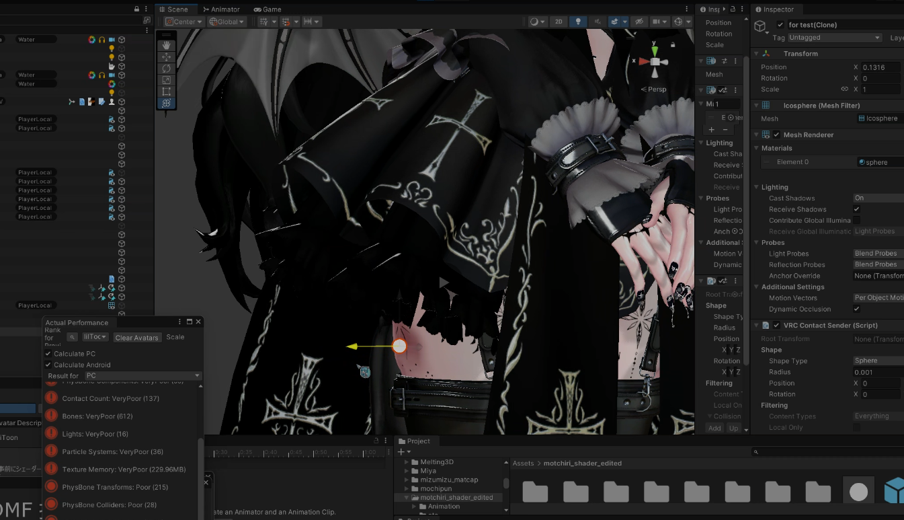Open the Global handle rotation dropdown
The height and width of the screenshot is (520, 904).
pyautogui.click(x=227, y=22)
